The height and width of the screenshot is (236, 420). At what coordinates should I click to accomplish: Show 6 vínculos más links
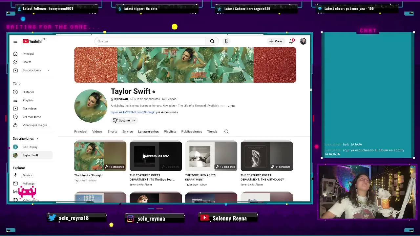[x=167, y=112]
